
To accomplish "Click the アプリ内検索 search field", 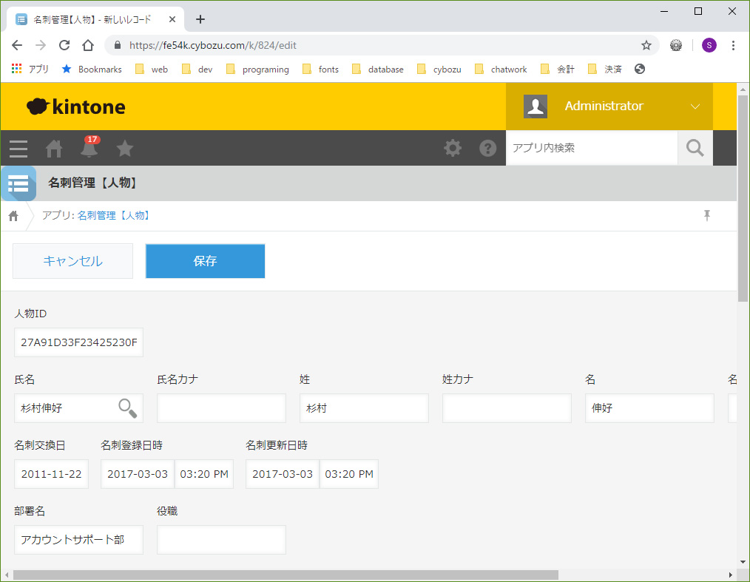I will pyautogui.click(x=592, y=148).
